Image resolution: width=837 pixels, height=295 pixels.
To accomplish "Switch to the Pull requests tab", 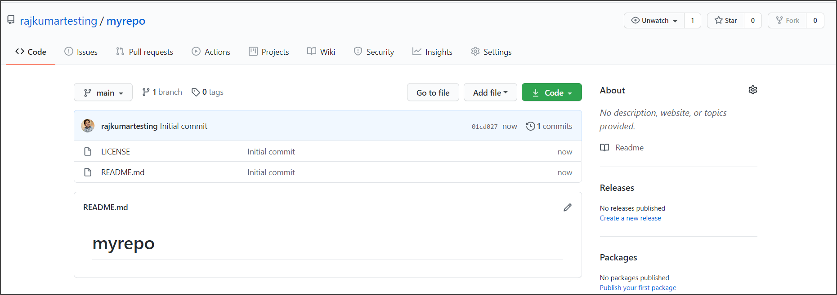I will pos(144,52).
